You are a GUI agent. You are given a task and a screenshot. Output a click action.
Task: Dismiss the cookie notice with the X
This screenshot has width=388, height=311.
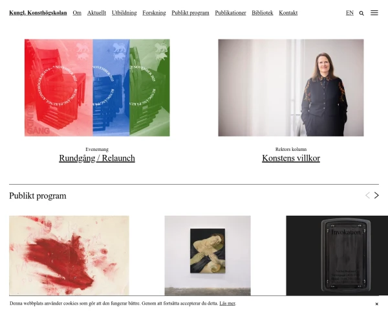click(x=376, y=304)
